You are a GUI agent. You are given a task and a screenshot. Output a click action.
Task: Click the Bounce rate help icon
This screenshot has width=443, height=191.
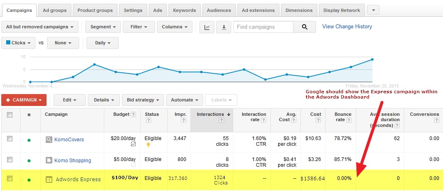tap(349, 120)
